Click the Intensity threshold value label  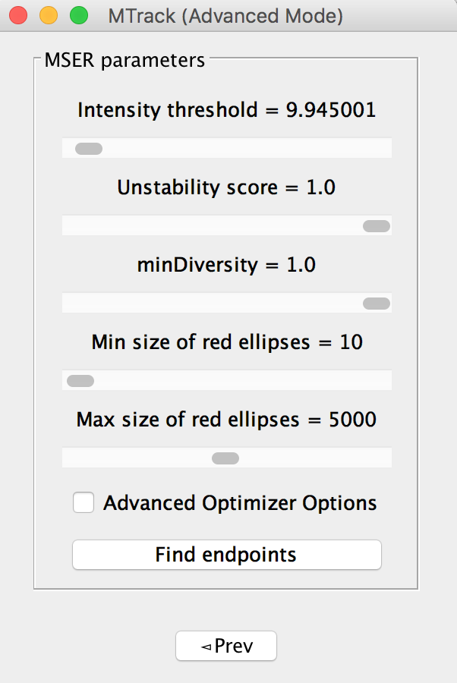(226, 110)
